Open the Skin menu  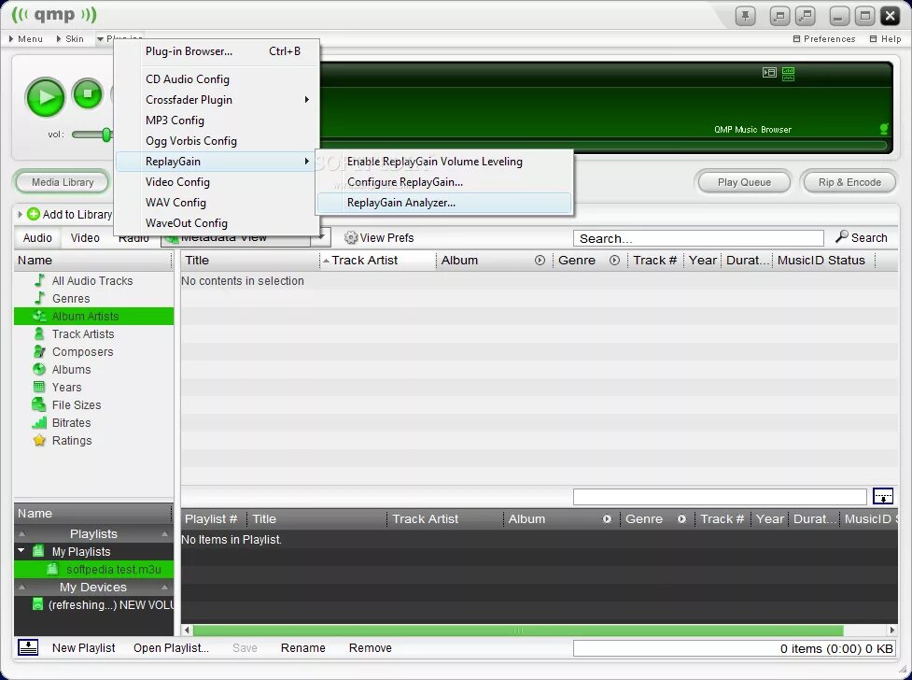click(x=70, y=39)
